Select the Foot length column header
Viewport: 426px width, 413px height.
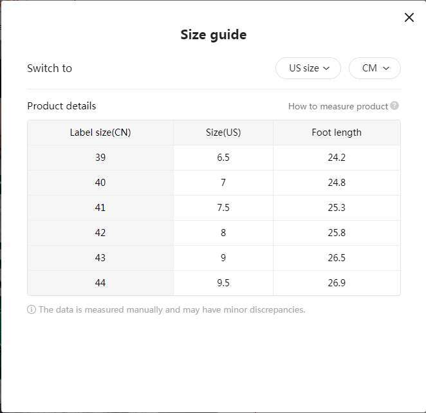[x=337, y=133]
